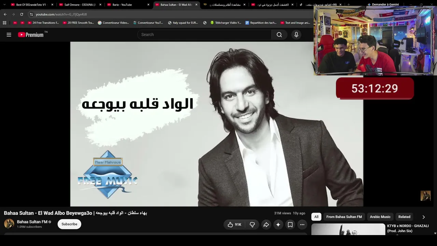Viewport: 437px width, 246px height.
Task: Click Demander à Gemini button
Action: tap(383, 5)
